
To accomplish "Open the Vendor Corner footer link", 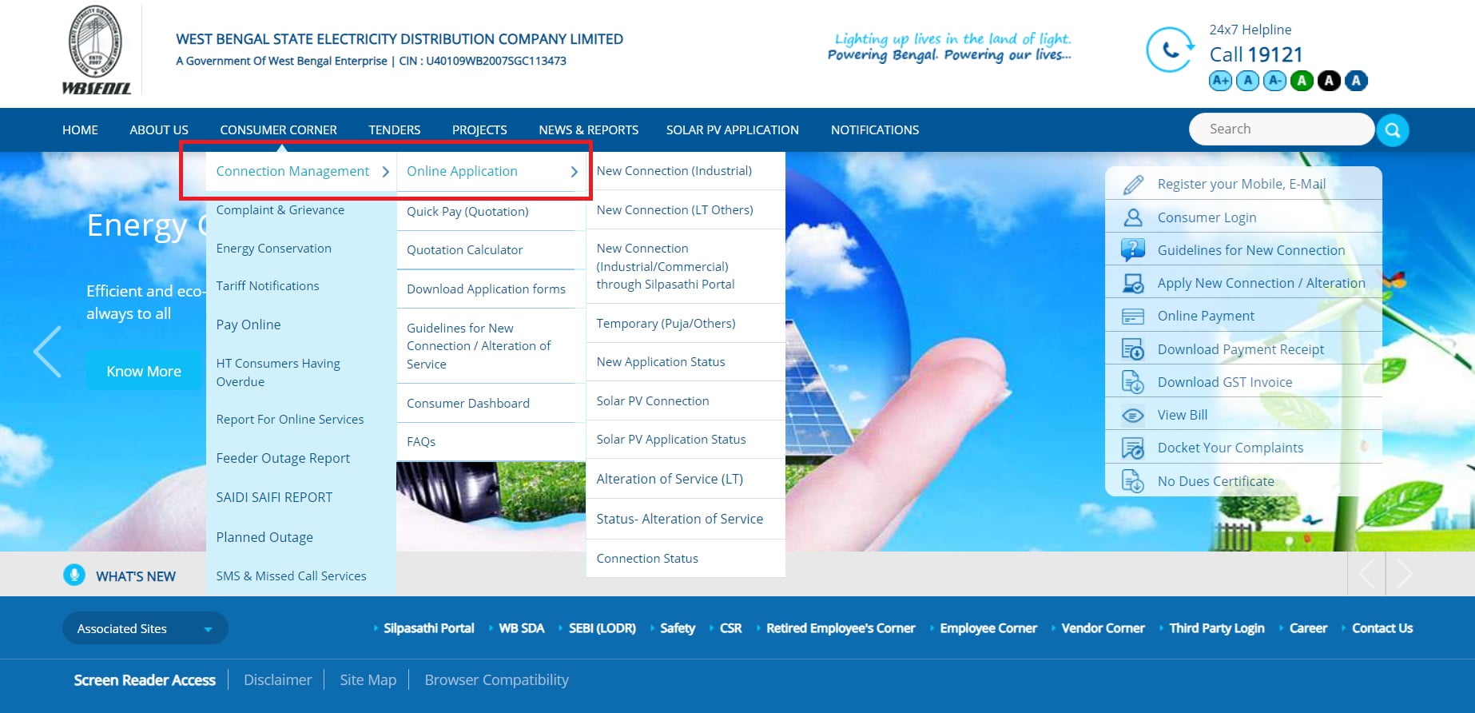I will (x=1103, y=628).
